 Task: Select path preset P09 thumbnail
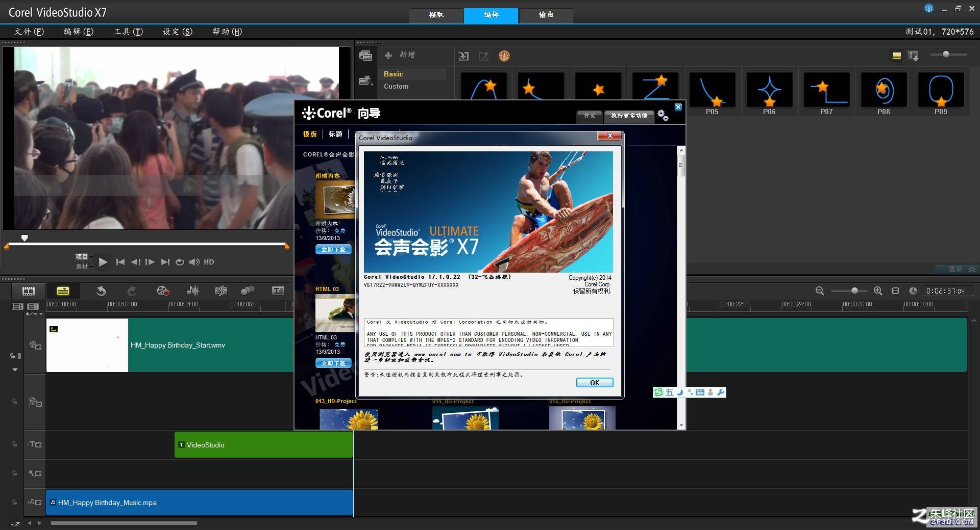coord(941,90)
